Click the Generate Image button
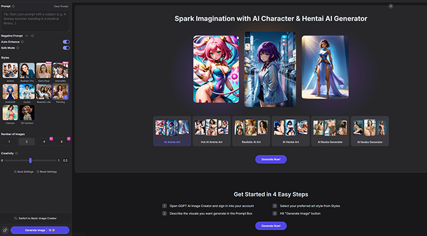Image resolution: width=427 pixels, height=236 pixels. 40,230
